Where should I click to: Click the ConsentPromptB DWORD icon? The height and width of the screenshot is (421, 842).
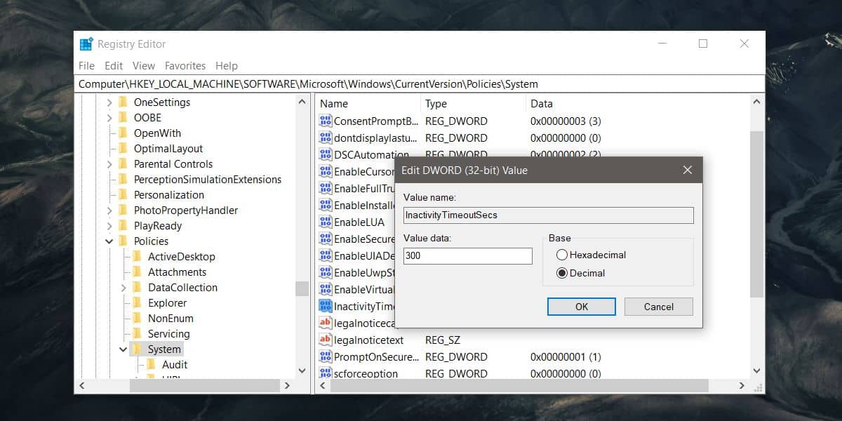325,121
